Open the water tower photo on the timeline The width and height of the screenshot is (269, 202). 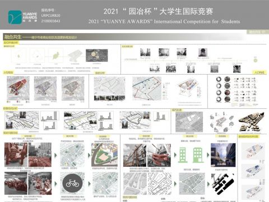(x=203, y=53)
